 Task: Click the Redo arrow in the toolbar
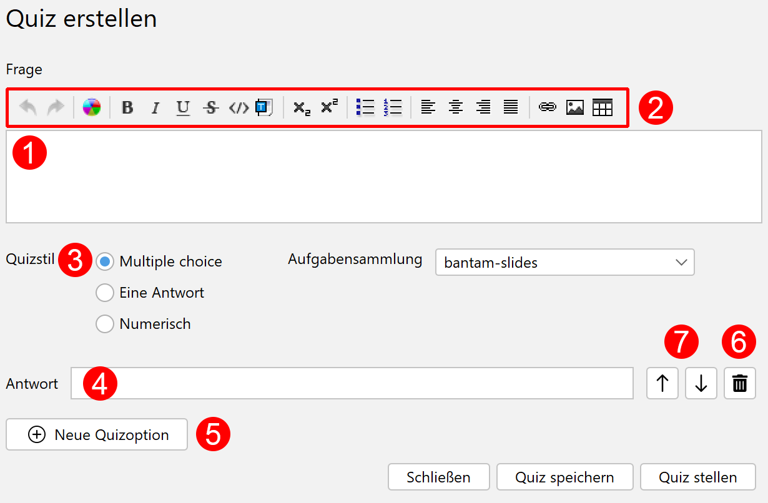55,107
